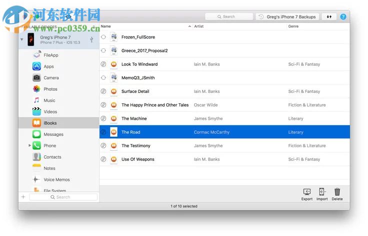Click the Frozen_FullScore PDF file icon
Viewport: 368px width, 236px height.
click(x=114, y=37)
